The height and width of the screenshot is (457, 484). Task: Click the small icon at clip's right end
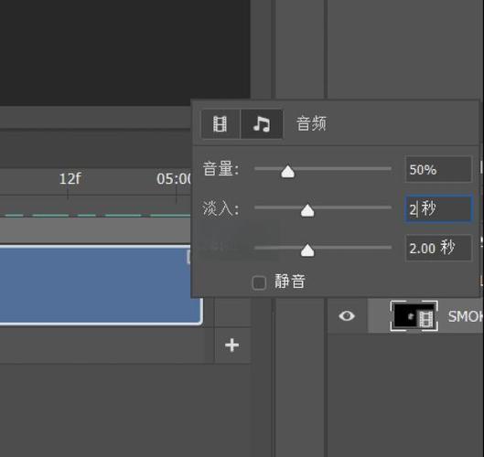[188, 257]
